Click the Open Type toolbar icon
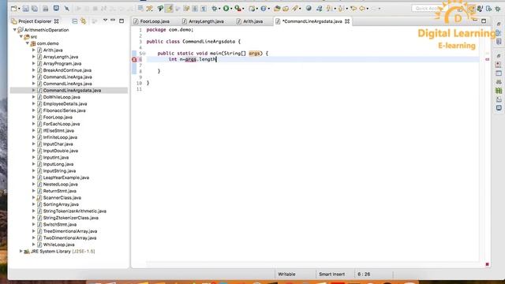Screen dimensions: 505x284 tap(277, 9)
